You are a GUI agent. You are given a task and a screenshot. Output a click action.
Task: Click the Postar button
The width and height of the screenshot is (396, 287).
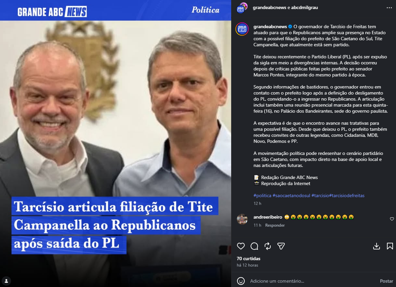(386, 281)
